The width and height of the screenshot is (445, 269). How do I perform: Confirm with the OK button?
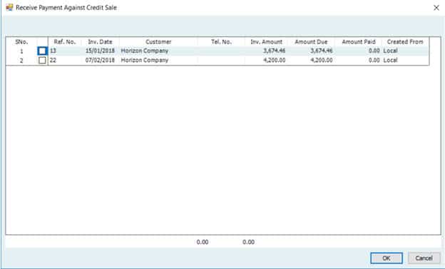[387, 258]
